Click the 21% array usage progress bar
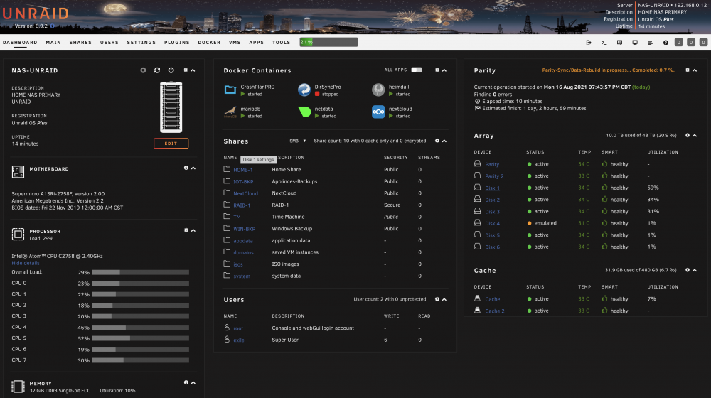Viewport: 711px width, 398px height. pos(328,42)
